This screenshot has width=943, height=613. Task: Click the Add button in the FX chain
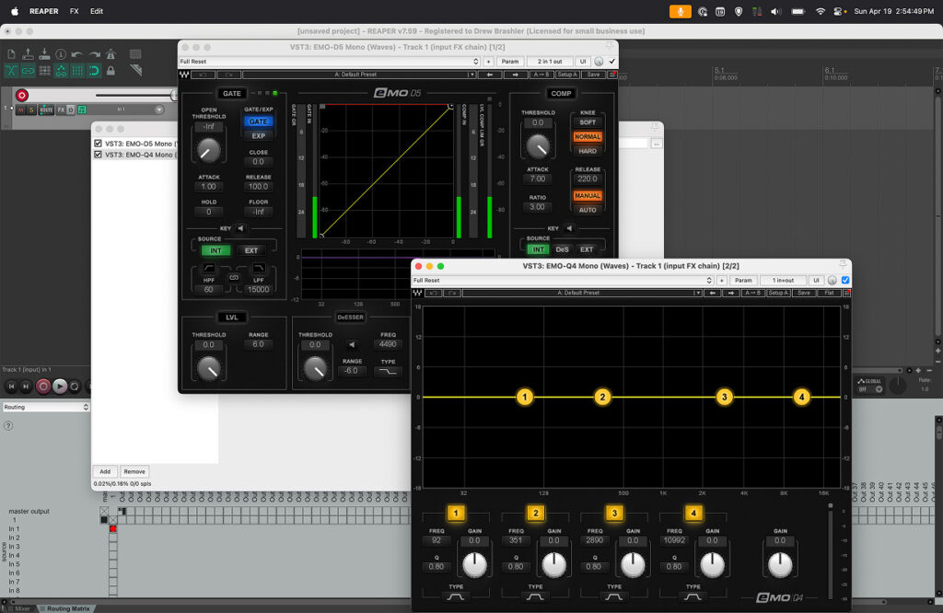tap(104, 471)
